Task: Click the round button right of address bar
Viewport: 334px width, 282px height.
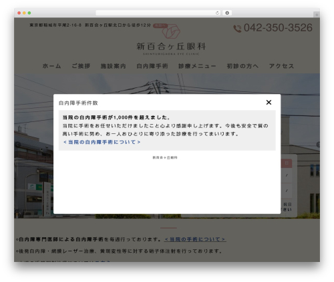Action: pos(227,13)
